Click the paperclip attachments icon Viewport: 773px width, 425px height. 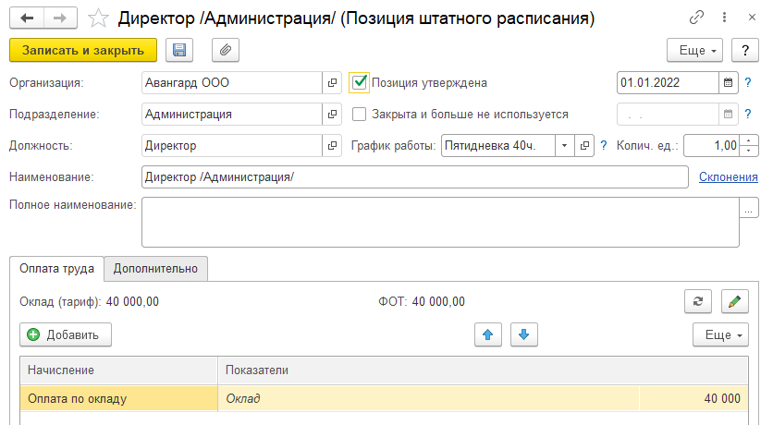tap(225, 50)
